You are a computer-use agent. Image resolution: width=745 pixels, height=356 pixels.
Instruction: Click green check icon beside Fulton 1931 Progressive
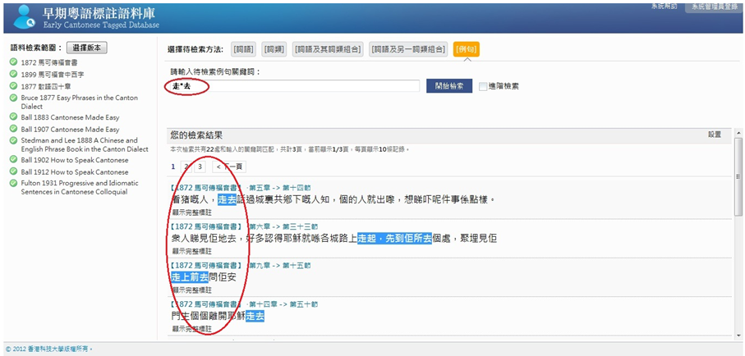14,183
